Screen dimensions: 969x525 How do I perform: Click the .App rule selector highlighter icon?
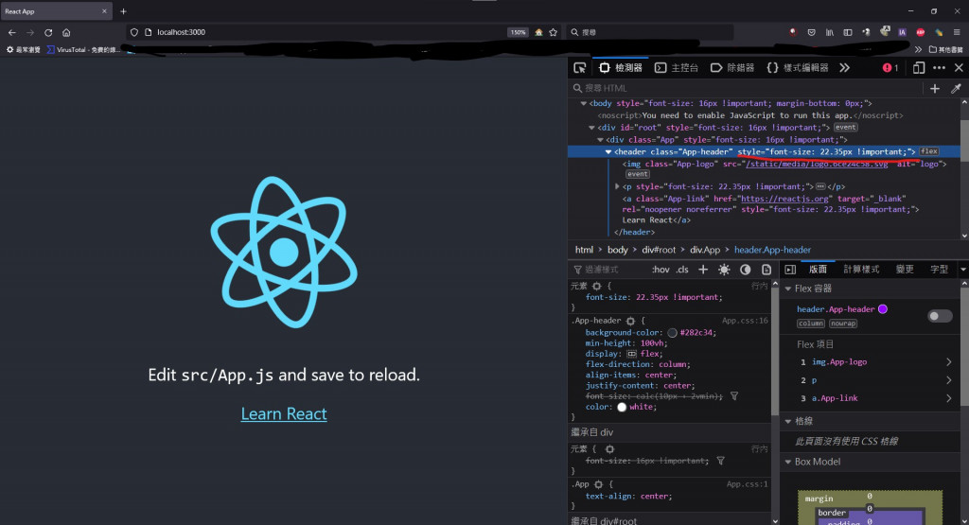(598, 485)
